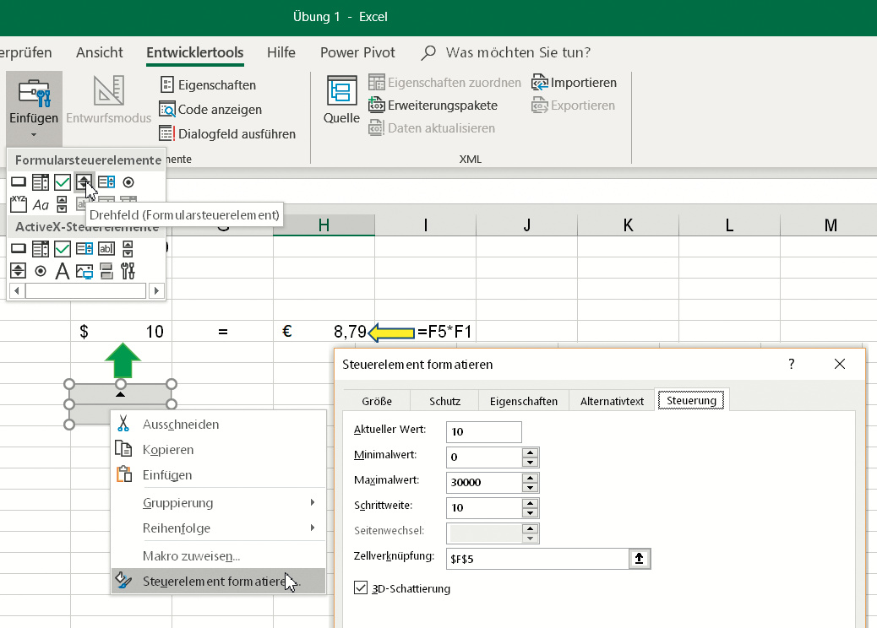Image resolution: width=877 pixels, height=628 pixels.
Task: Toggle the 3D-Schattierung checkbox
Action: (362, 587)
